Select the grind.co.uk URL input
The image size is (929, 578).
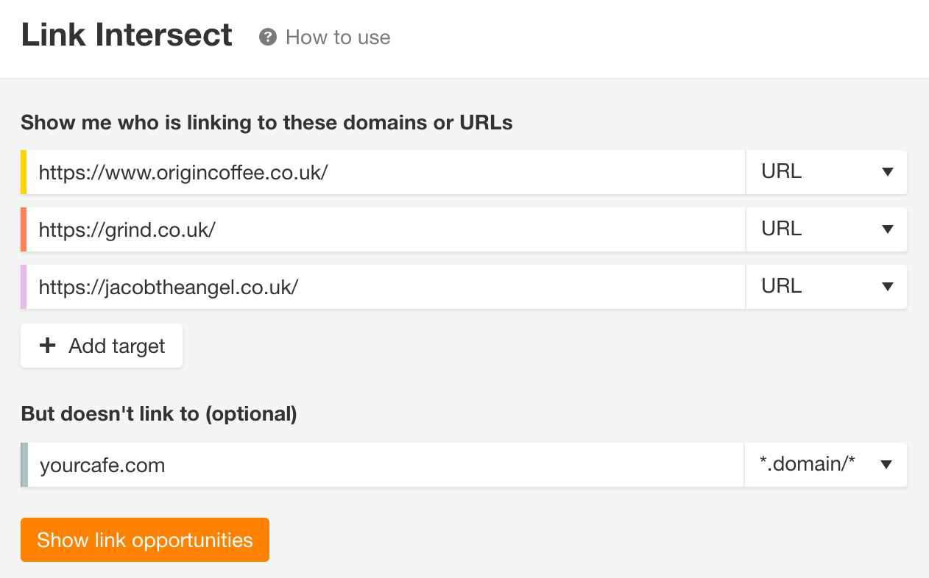coord(383,229)
